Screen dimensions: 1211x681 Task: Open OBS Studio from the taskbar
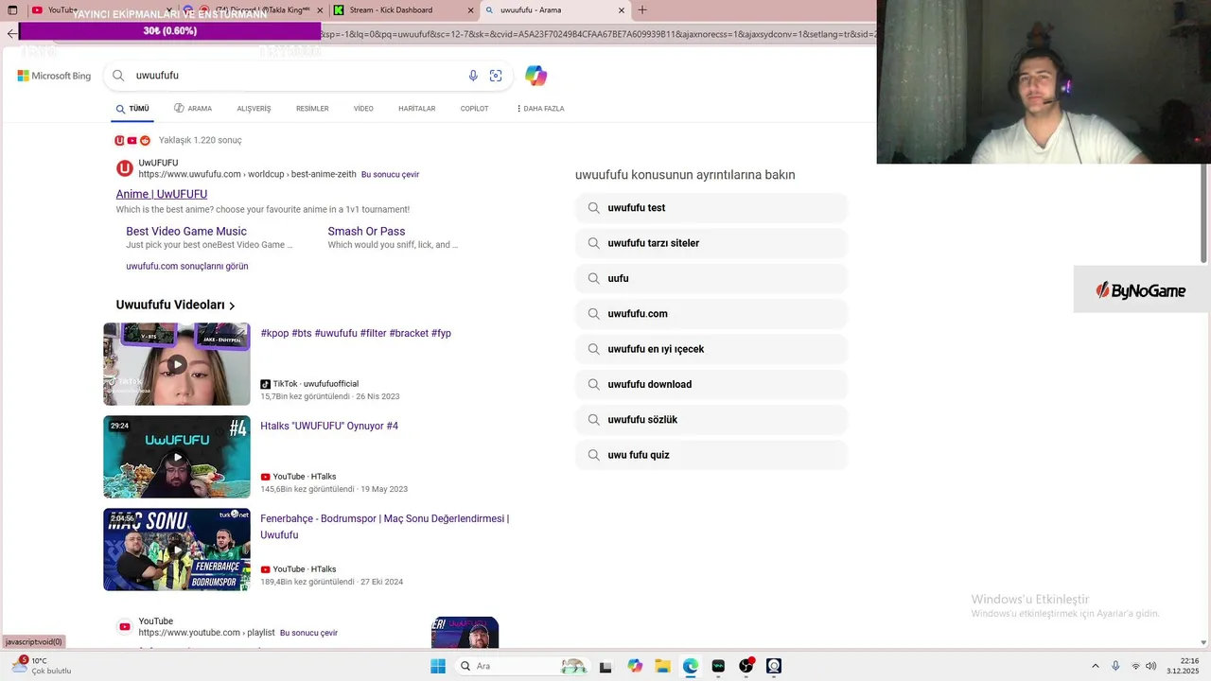pyautogui.click(x=746, y=666)
